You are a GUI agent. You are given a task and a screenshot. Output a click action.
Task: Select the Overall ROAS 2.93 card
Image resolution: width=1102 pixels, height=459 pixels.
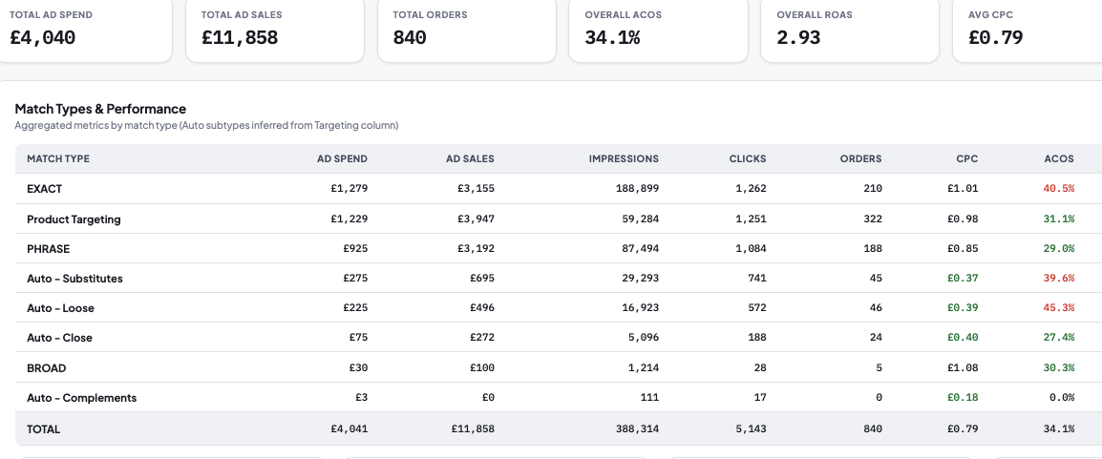coord(850,31)
